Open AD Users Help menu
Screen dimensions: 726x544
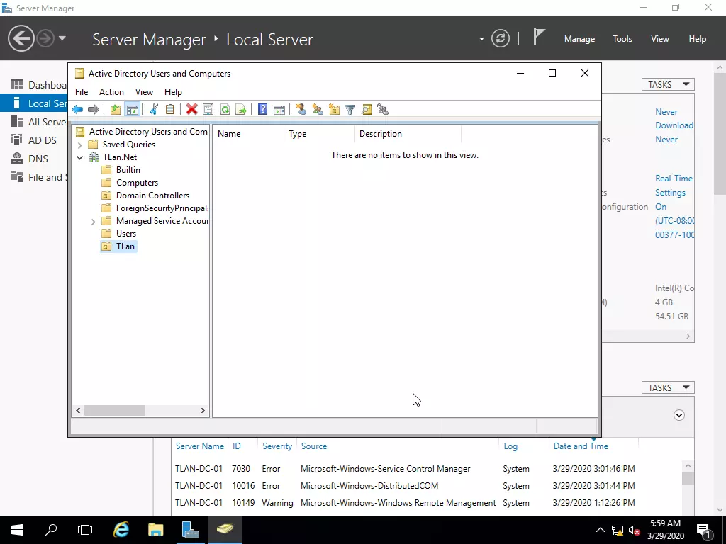[x=173, y=92]
